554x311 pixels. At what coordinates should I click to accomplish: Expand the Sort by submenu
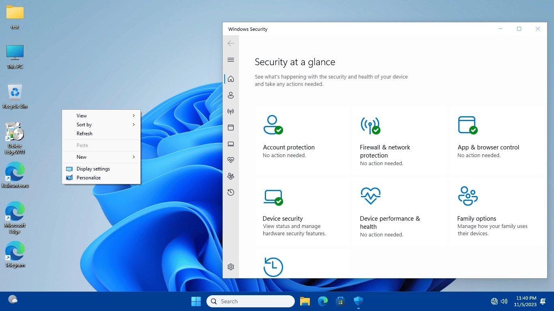tap(101, 125)
